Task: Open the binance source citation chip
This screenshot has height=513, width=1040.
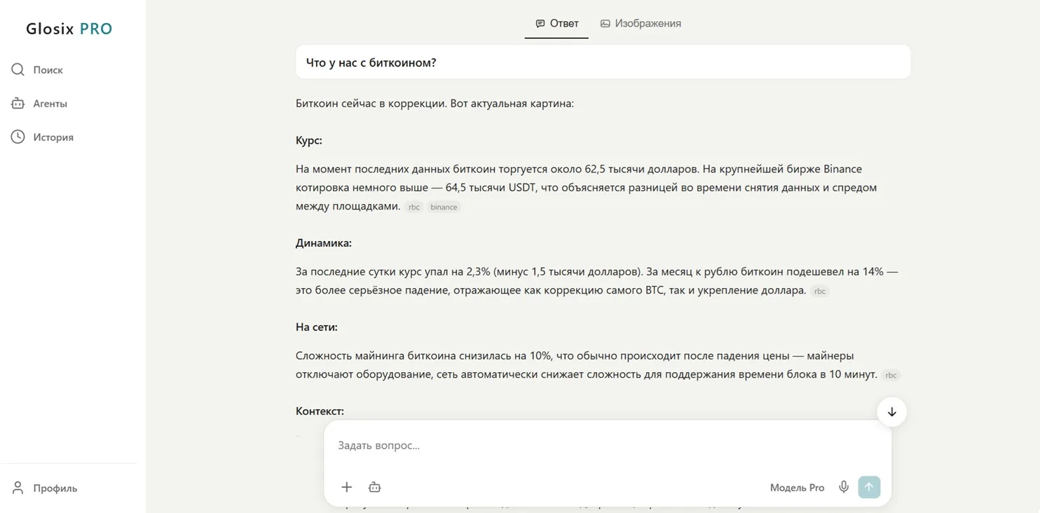Action: click(444, 207)
